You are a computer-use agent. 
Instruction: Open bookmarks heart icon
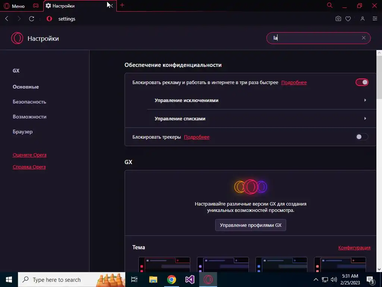(x=348, y=19)
